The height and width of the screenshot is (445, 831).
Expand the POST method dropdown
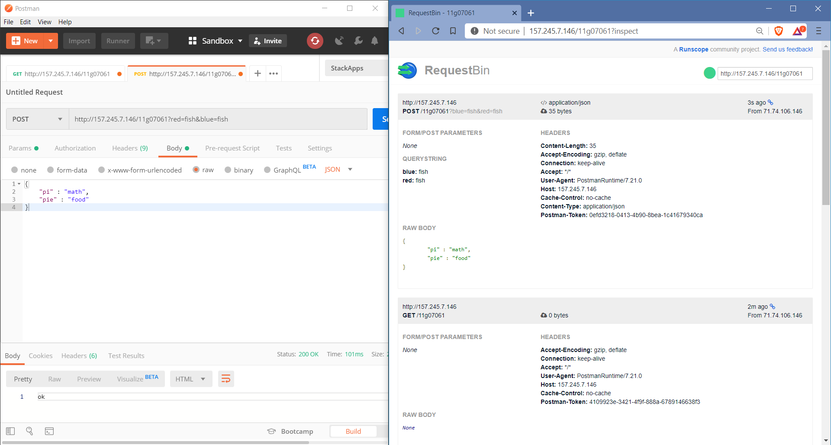pos(37,119)
